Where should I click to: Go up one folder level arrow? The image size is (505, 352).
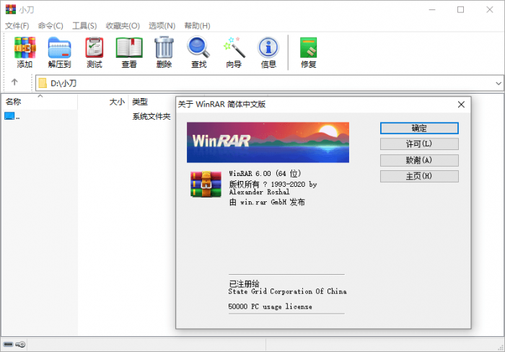(14, 83)
